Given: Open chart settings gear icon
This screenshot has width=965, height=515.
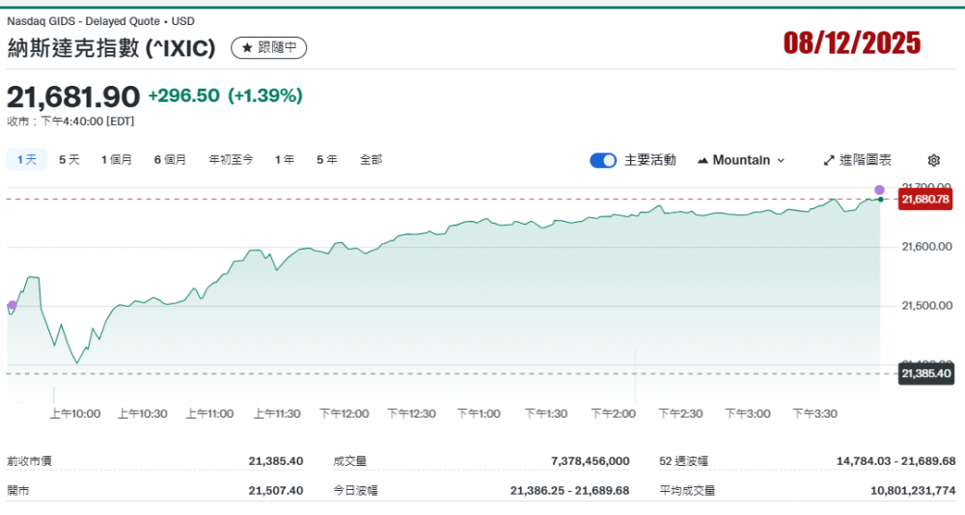Looking at the screenshot, I should click(933, 160).
